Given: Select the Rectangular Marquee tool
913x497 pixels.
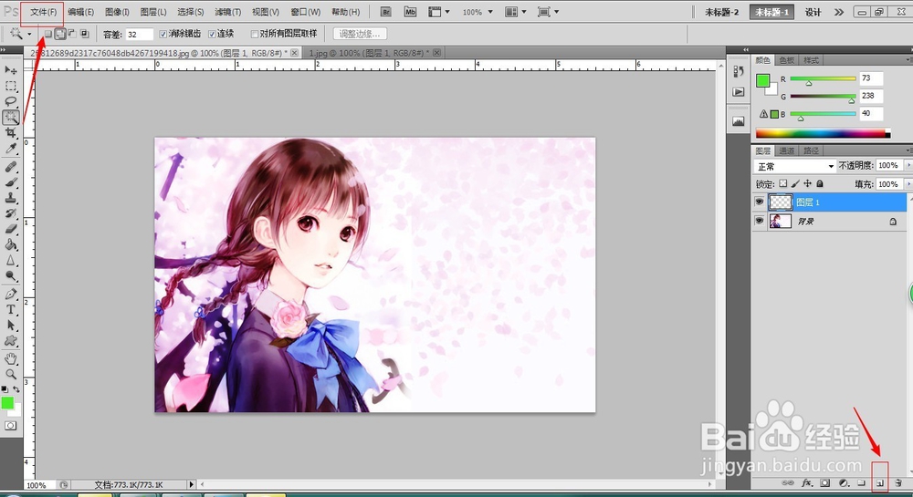Looking at the screenshot, I should [10, 86].
